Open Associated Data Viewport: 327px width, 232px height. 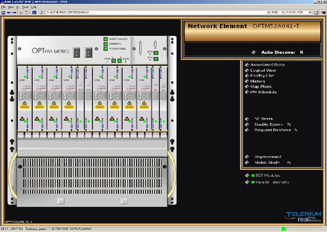(267, 65)
